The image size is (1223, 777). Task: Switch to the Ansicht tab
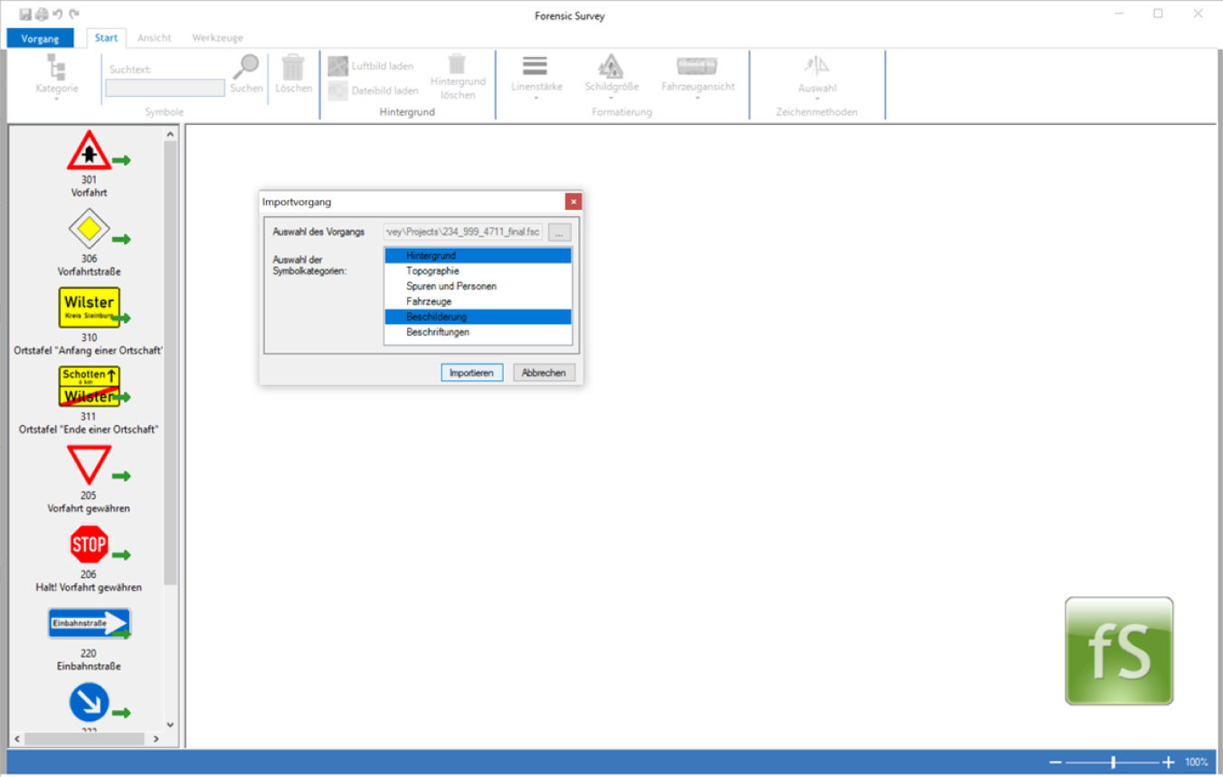(x=154, y=38)
